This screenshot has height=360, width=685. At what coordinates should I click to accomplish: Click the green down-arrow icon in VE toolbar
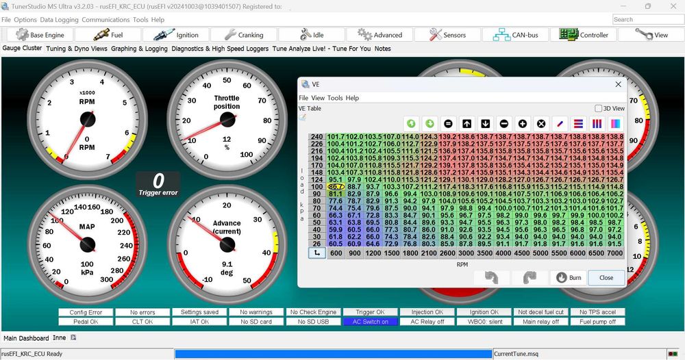429,124
